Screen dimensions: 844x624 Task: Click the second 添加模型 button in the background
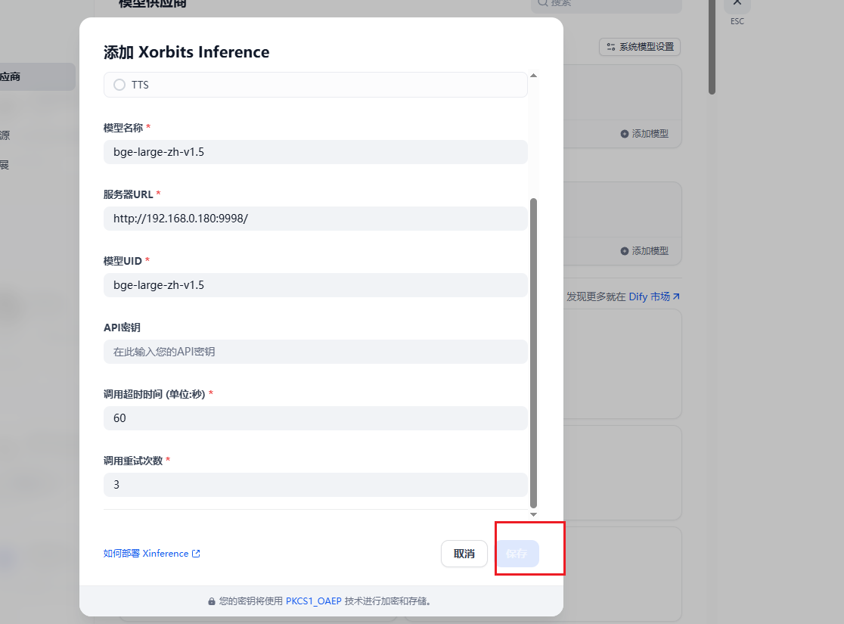(x=644, y=251)
